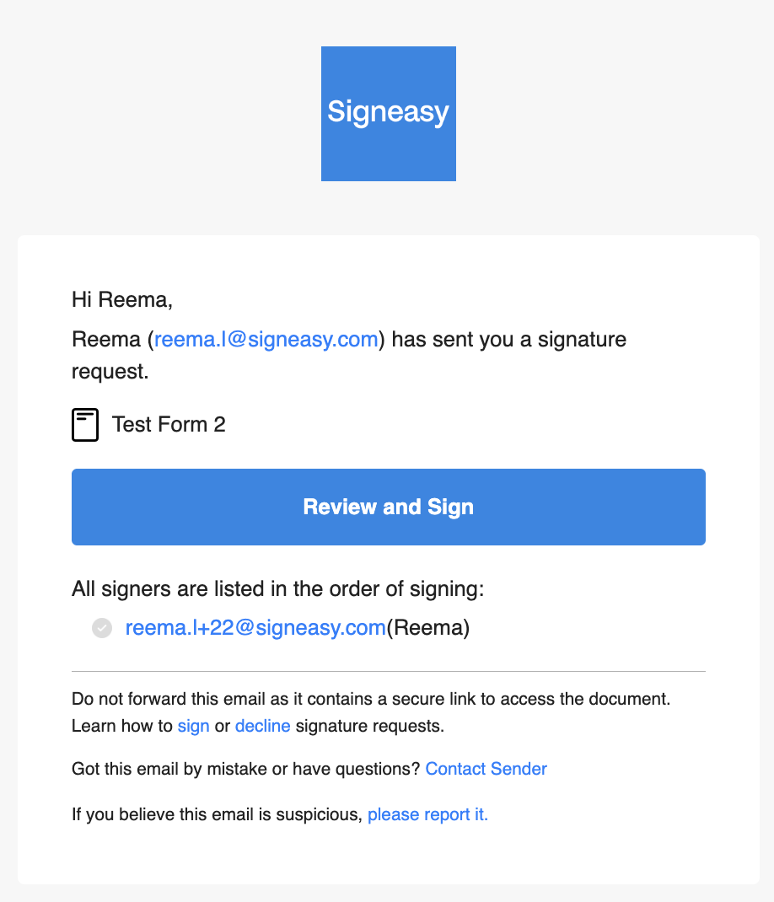Viewport: 774px width, 902px height.
Task: Click 'If you believe this email is suspicious' text
Action: coord(217,814)
